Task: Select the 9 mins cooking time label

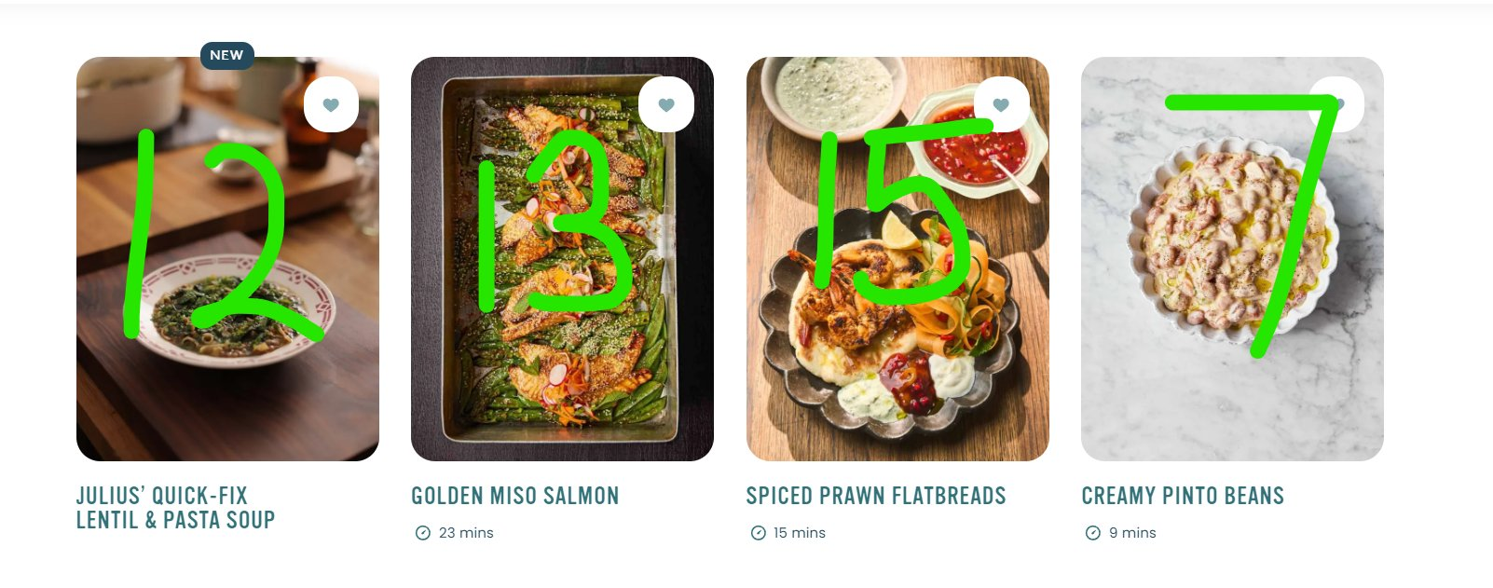Action: (1132, 533)
